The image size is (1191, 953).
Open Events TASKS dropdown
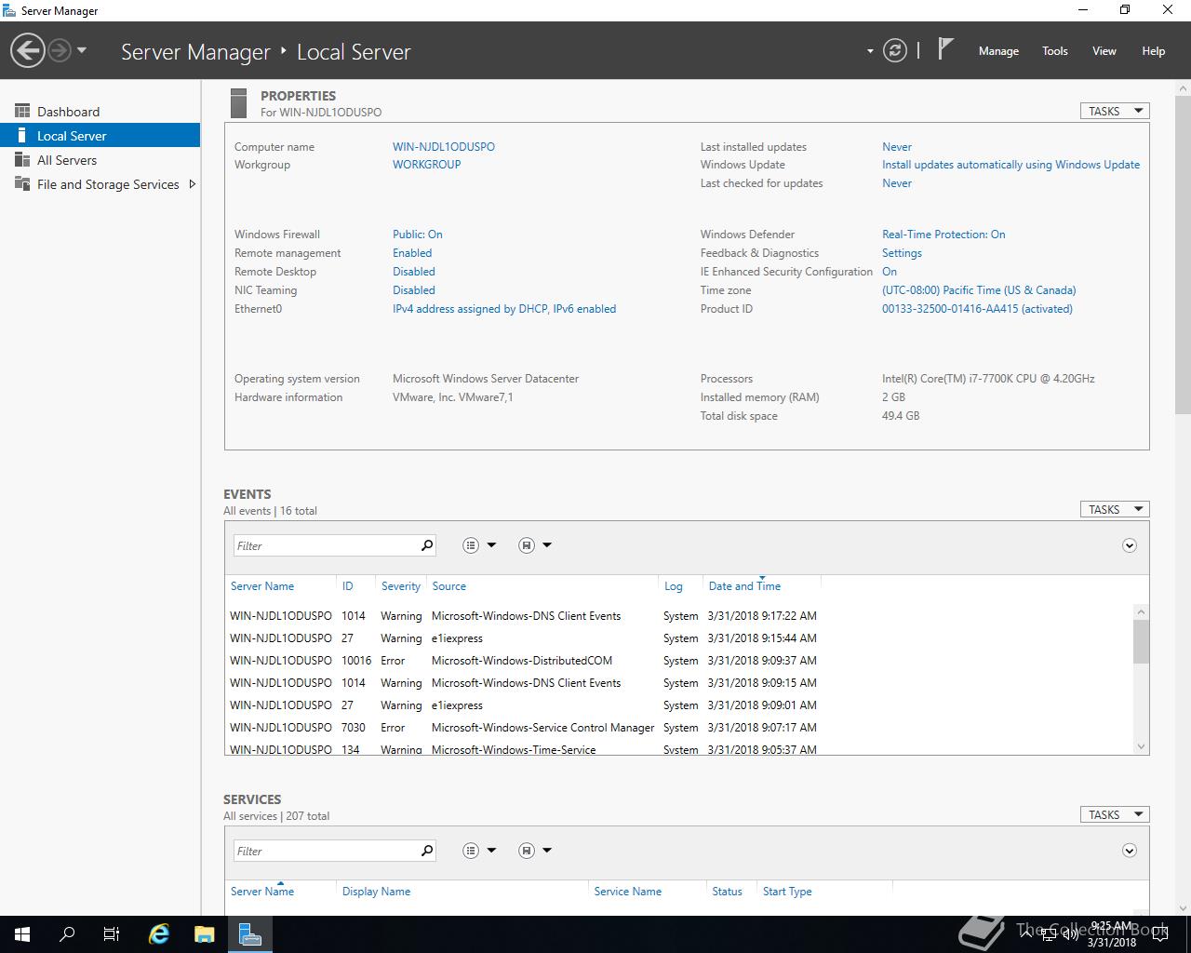pyautogui.click(x=1115, y=509)
